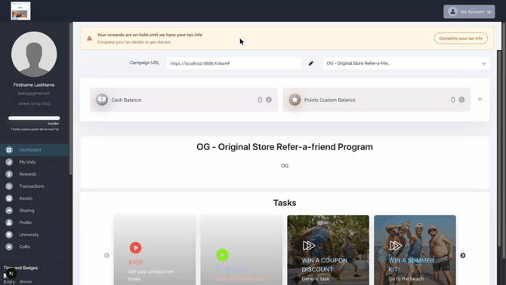Click the Dashboard grid icon
This screenshot has height=285, width=506.
point(9,150)
